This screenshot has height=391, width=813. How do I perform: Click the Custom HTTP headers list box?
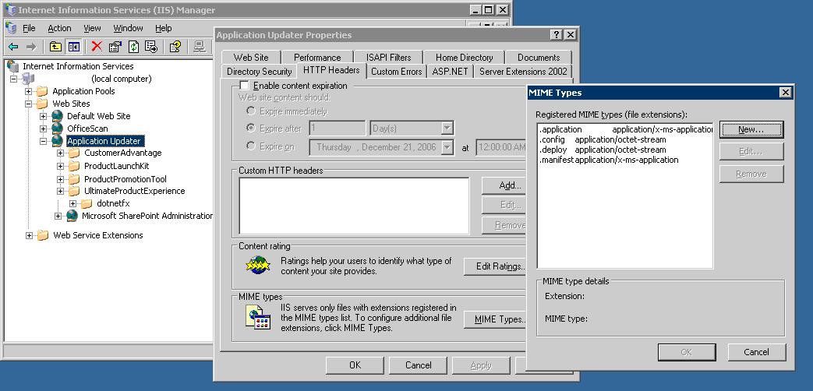[x=354, y=206]
